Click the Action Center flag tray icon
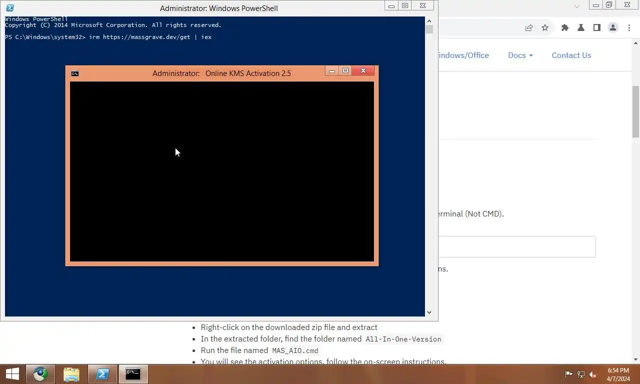Screen dimensions: 640x384 568,374
